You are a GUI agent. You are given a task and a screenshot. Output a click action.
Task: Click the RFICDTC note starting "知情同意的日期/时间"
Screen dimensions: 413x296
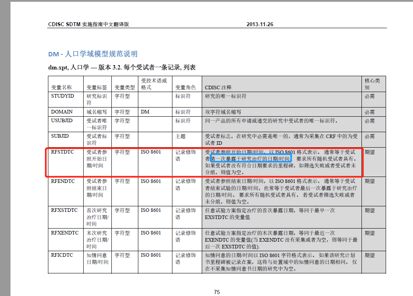[281, 262]
